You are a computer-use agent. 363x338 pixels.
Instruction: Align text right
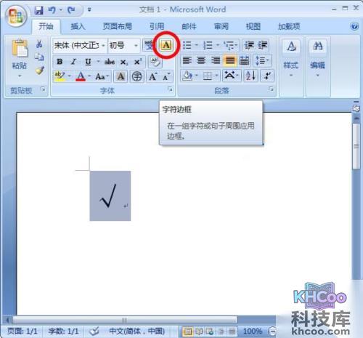coord(216,60)
